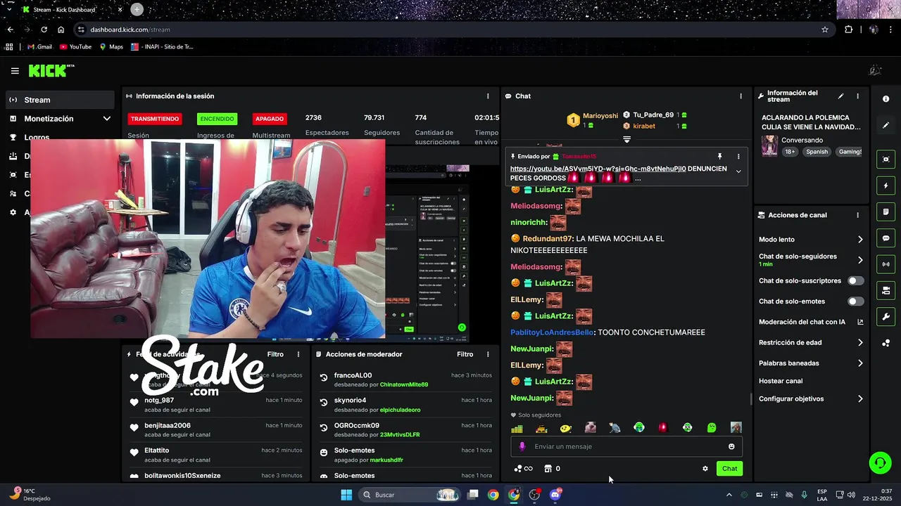Expand the pinned message with the chevron
The image size is (901, 506).
[738, 171]
